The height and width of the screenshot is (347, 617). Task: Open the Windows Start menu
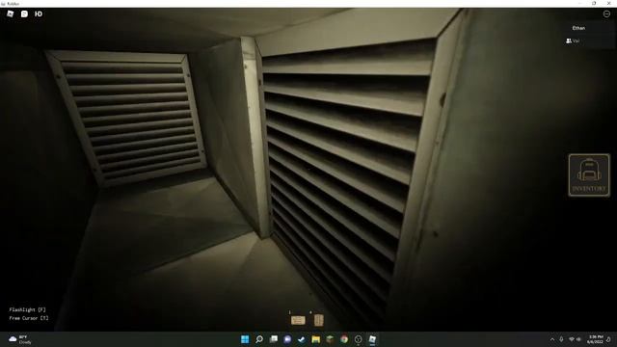245,339
